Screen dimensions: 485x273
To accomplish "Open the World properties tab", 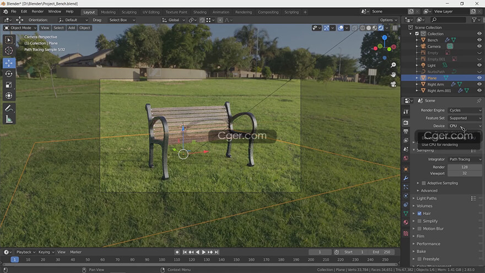I will [x=406, y=158].
